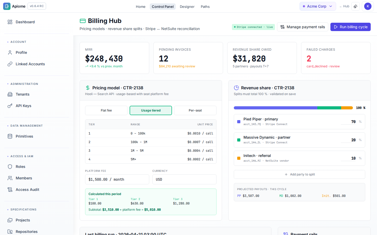Click the Revenue share pie icon
This screenshot has width=377, height=235.
(x=236, y=88)
